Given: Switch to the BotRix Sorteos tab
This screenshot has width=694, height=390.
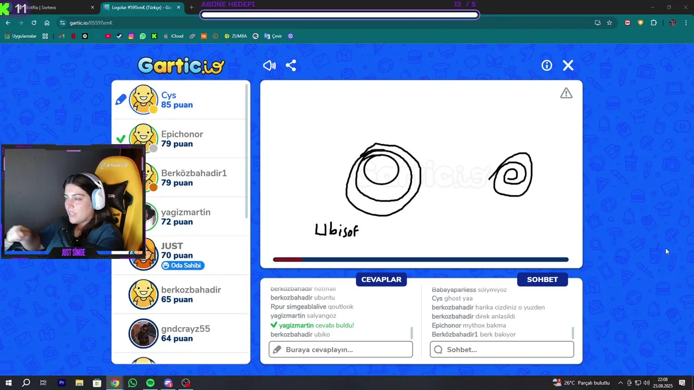Looking at the screenshot, I should point(49,8).
